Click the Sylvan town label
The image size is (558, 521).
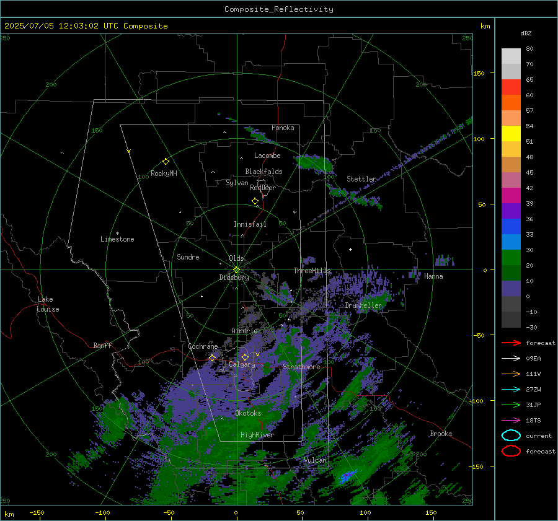pyautogui.click(x=237, y=183)
